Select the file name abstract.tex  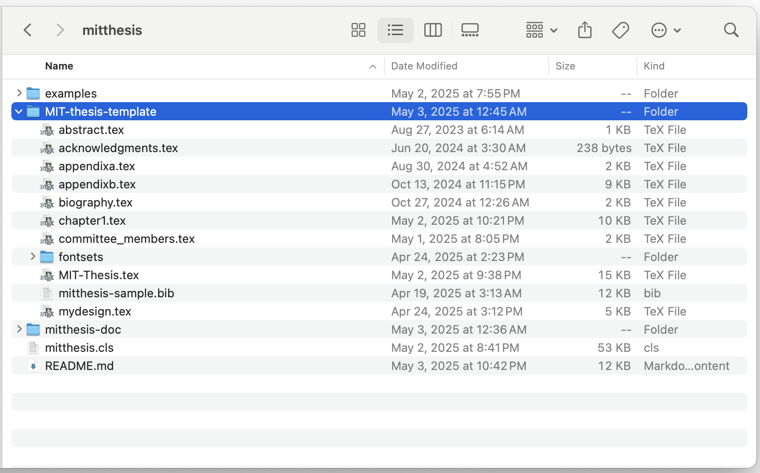tap(91, 130)
